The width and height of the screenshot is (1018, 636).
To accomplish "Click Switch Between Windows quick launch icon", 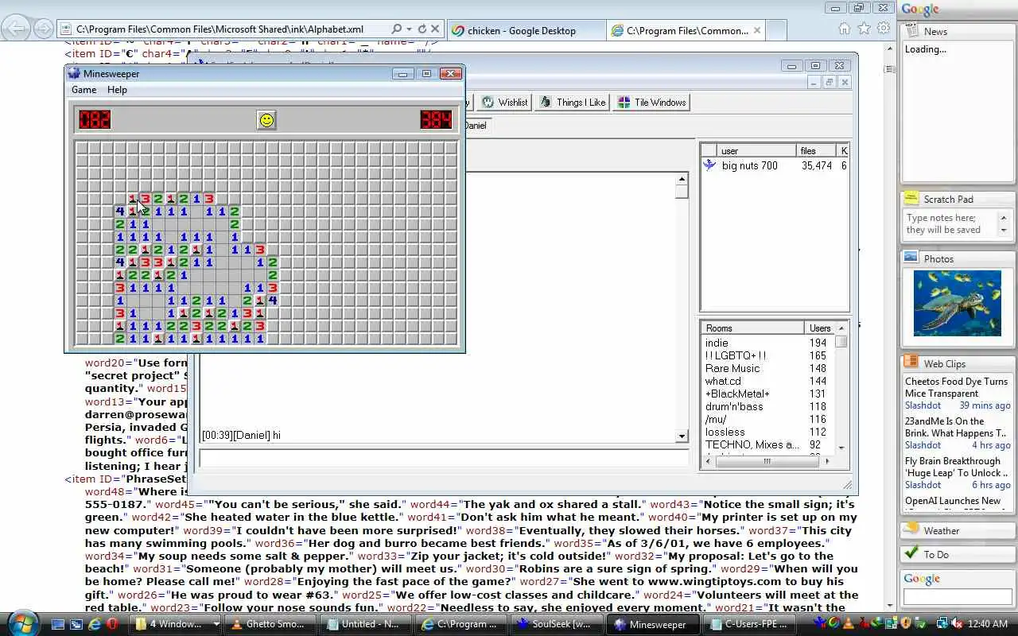I will click(76, 624).
